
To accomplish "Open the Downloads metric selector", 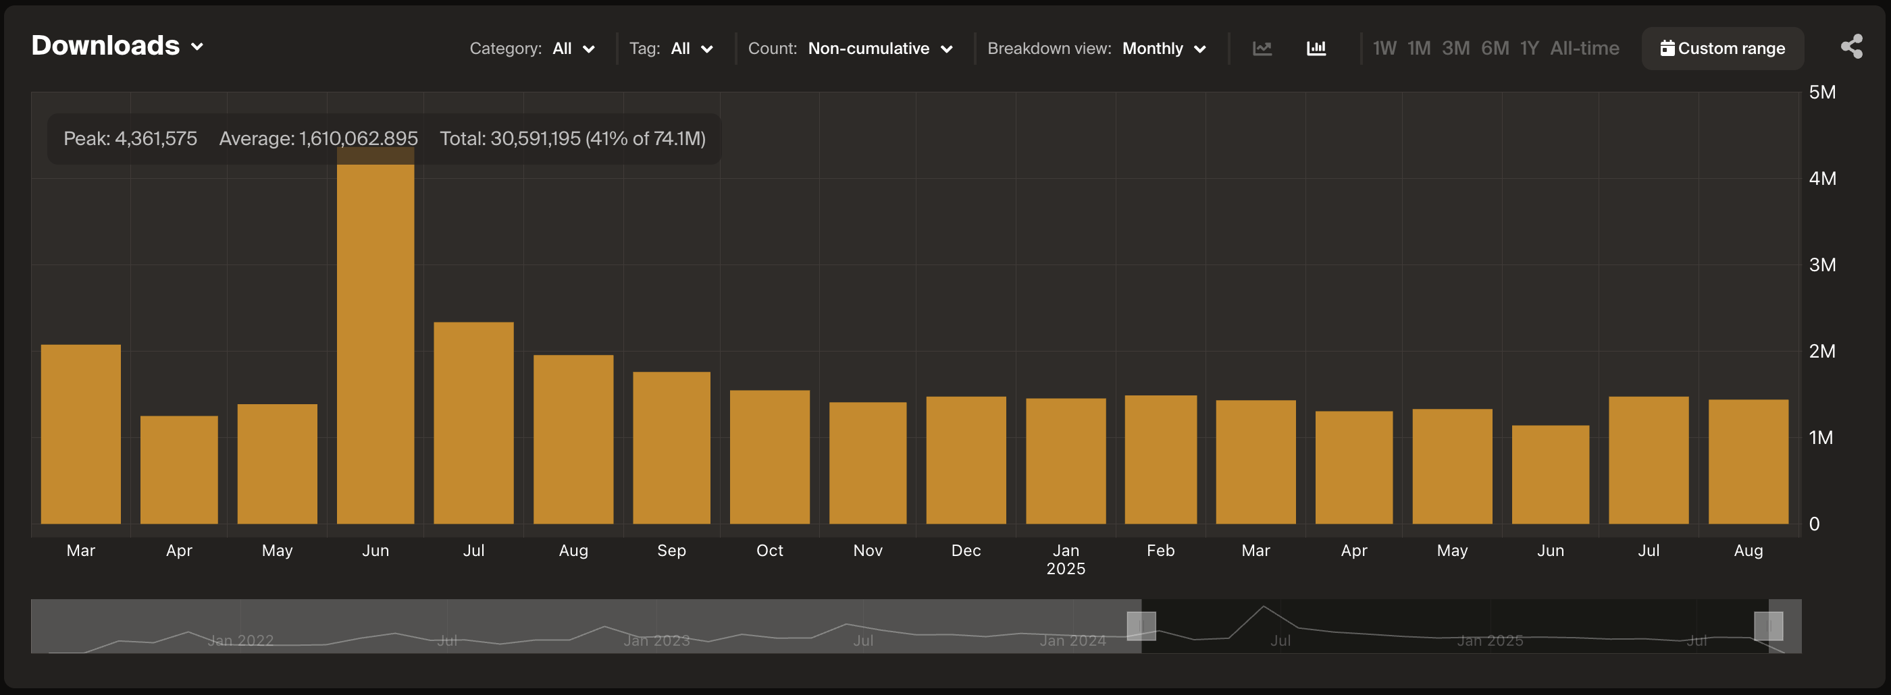I will pos(118,45).
